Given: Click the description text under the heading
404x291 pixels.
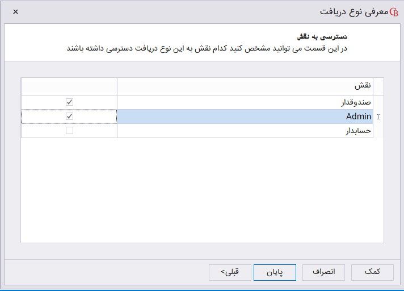Looking at the screenshot, I should pyautogui.click(x=207, y=48).
